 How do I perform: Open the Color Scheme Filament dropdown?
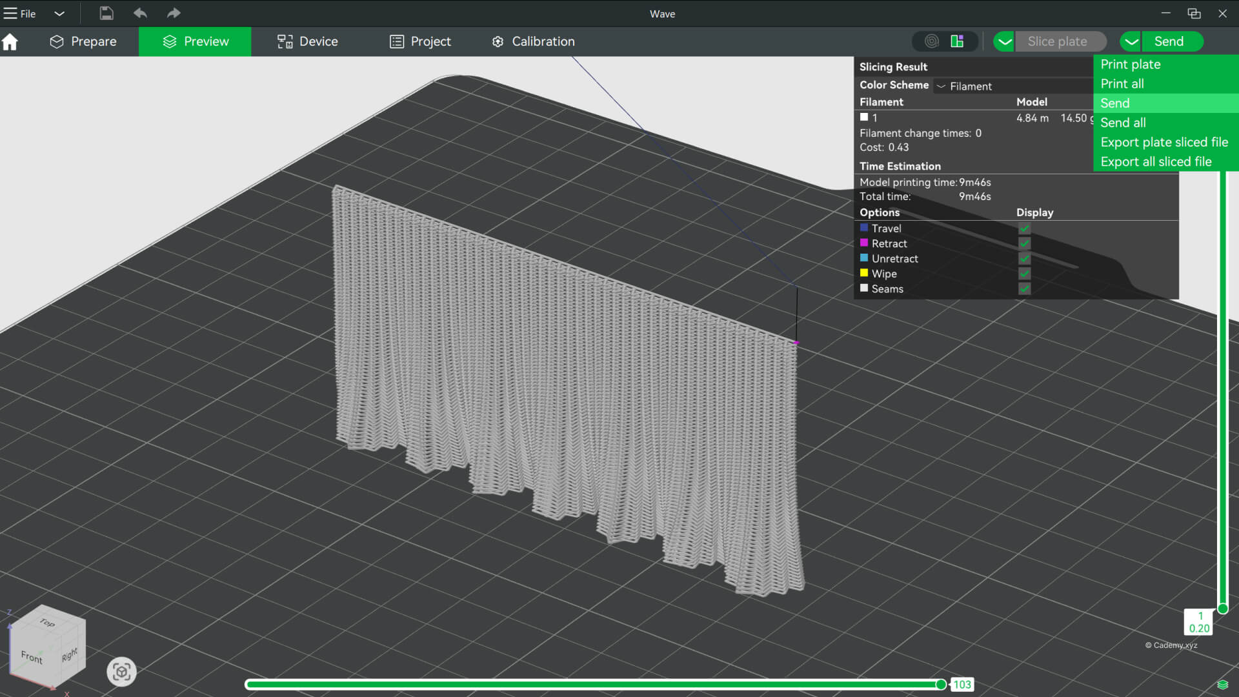click(965, 86)
